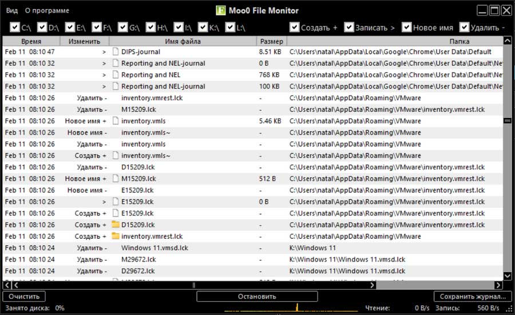Click the vertical scrollbar up arrow
This screenshot has height=315, width=515.
pyautogui.click(x=508, y=41)
